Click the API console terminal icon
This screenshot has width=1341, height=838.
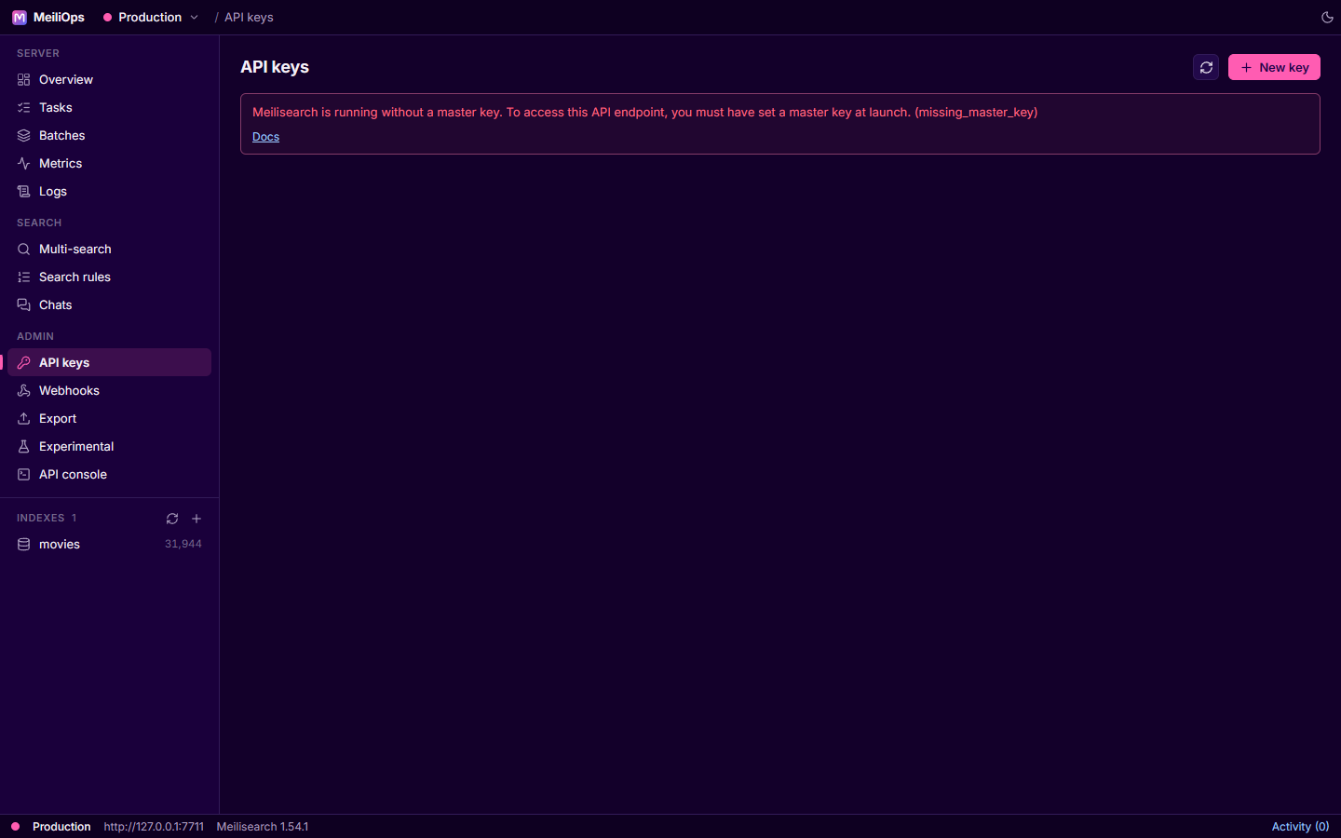click(x=24, y=475)
